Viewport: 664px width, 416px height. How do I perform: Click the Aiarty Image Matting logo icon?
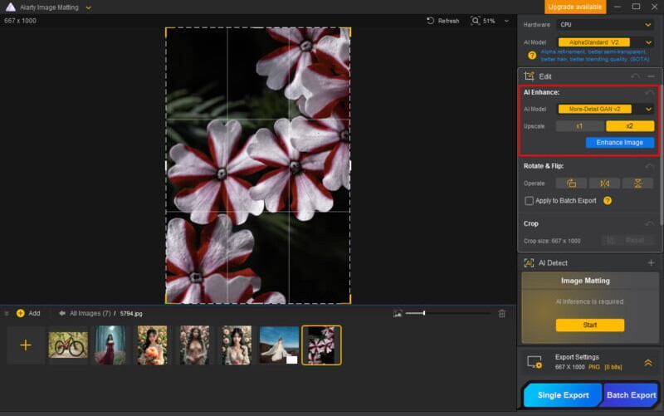pyautogui.click(x=10, y=7)
